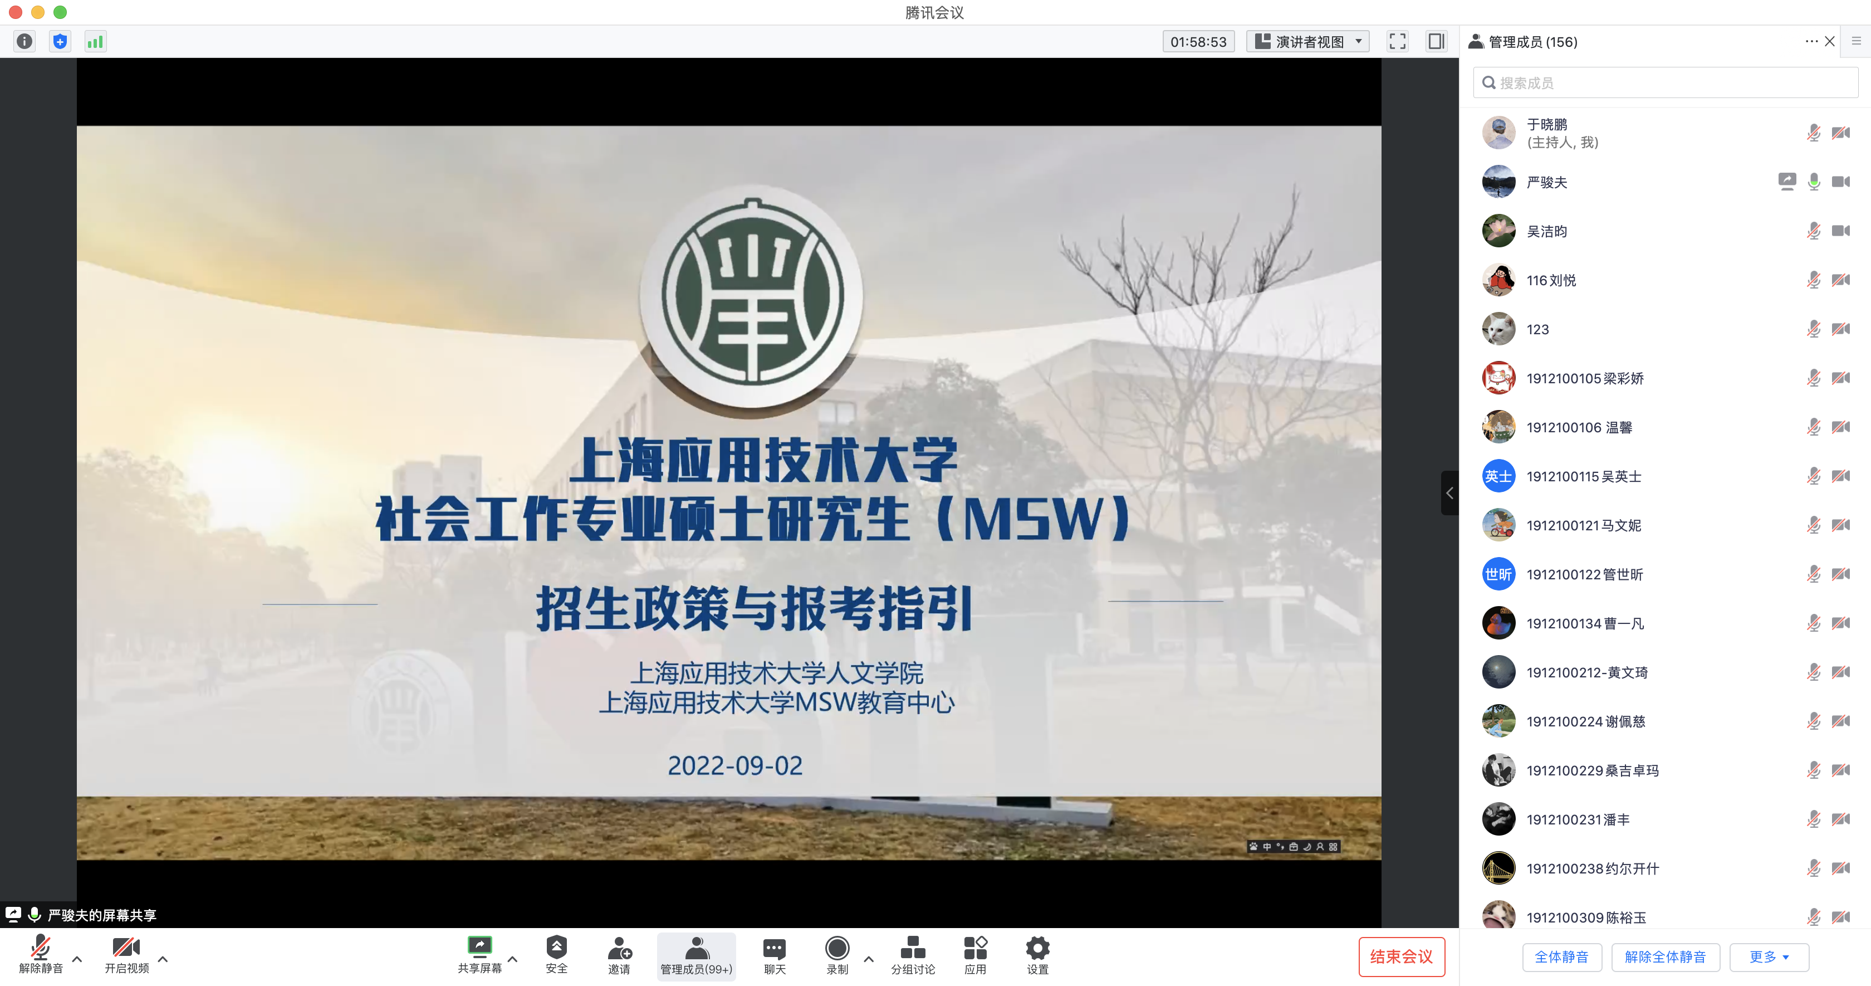Collapse side panel with arrow handle
The image size is (1871, 986).
point(1449,494)
